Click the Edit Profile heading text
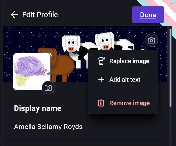The width and height of the screenshot is (176, 146). [x=40, y=15]
